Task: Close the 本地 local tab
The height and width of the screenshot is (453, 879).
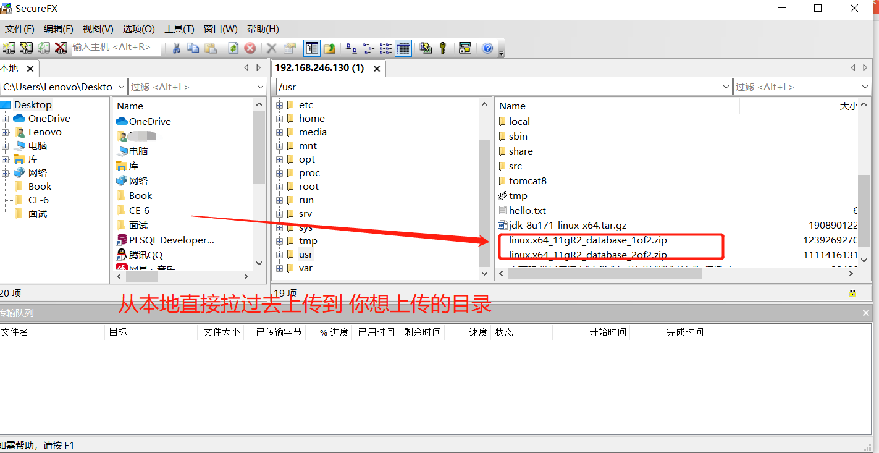Action: (x=30, y=69)
